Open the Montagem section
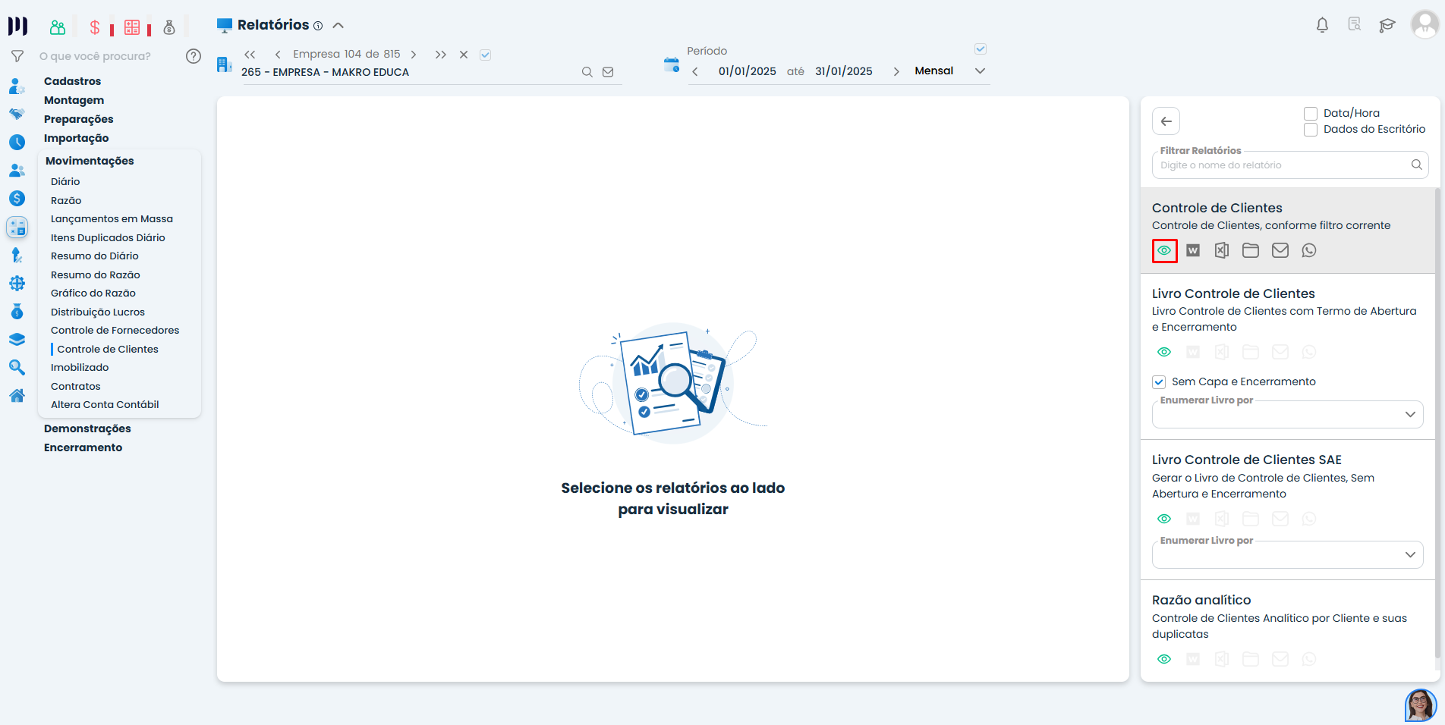This screenshot has height=725, width=1445. 74,100
